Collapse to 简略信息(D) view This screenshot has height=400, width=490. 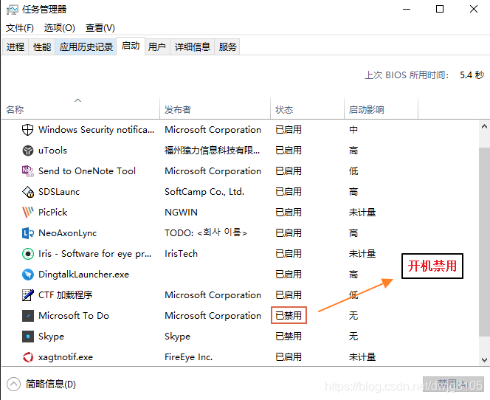[x=41, y=384]
